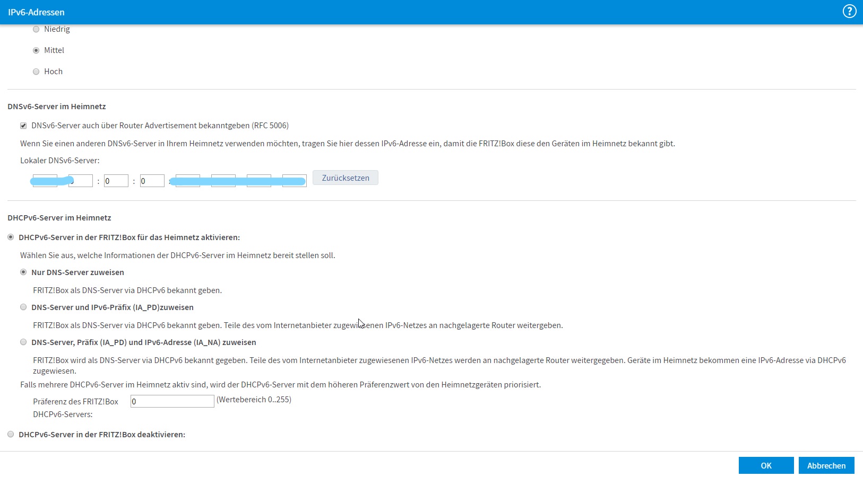Screen dimensions: 863x477
Task: Click the Präferenz des FRITZ!Box DHCPv6-Servers field
Action: tap(172, 401)
